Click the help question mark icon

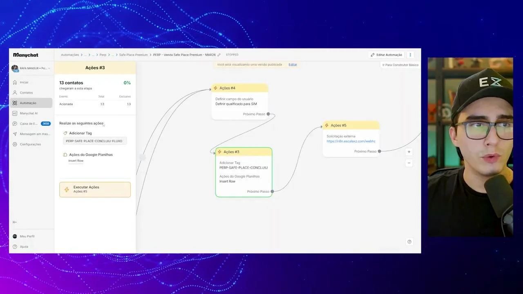click(x=409, y=241)
